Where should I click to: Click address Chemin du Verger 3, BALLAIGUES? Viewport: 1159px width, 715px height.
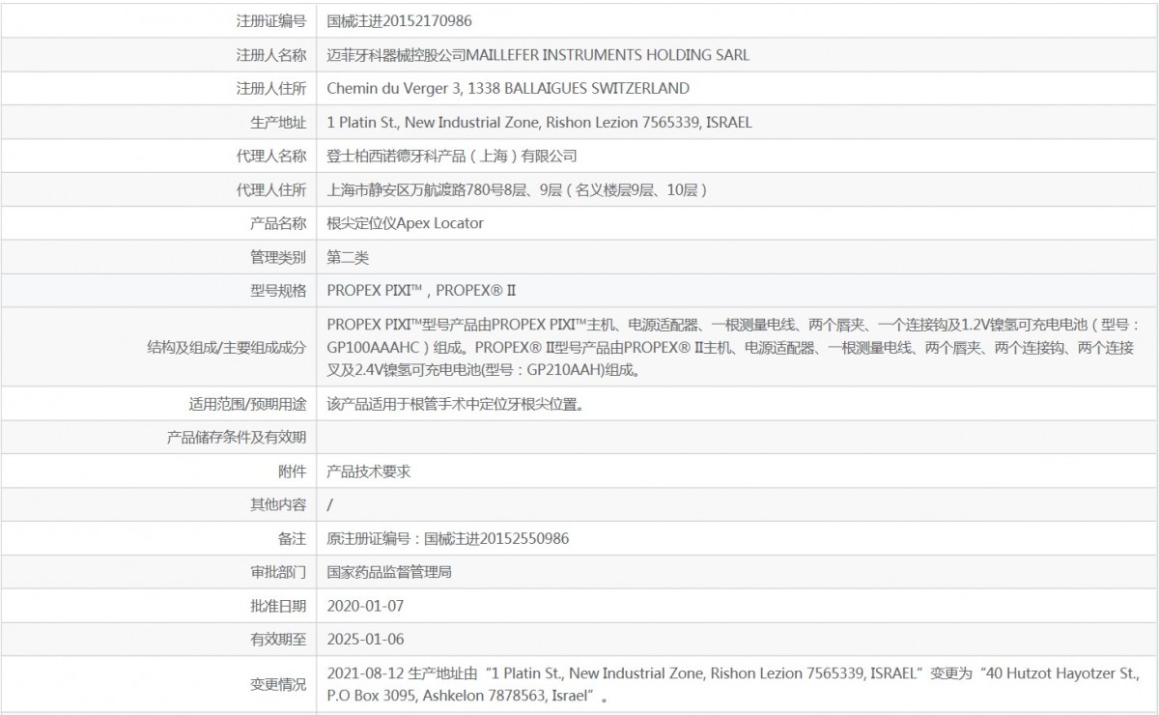tap(508, 88)
